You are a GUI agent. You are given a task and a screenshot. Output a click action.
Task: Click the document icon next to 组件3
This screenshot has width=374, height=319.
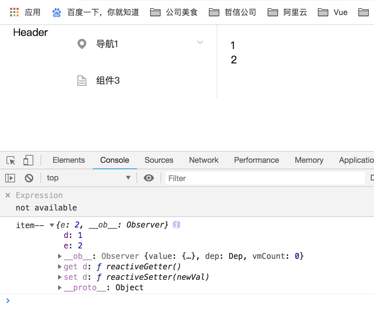(82, 80)
